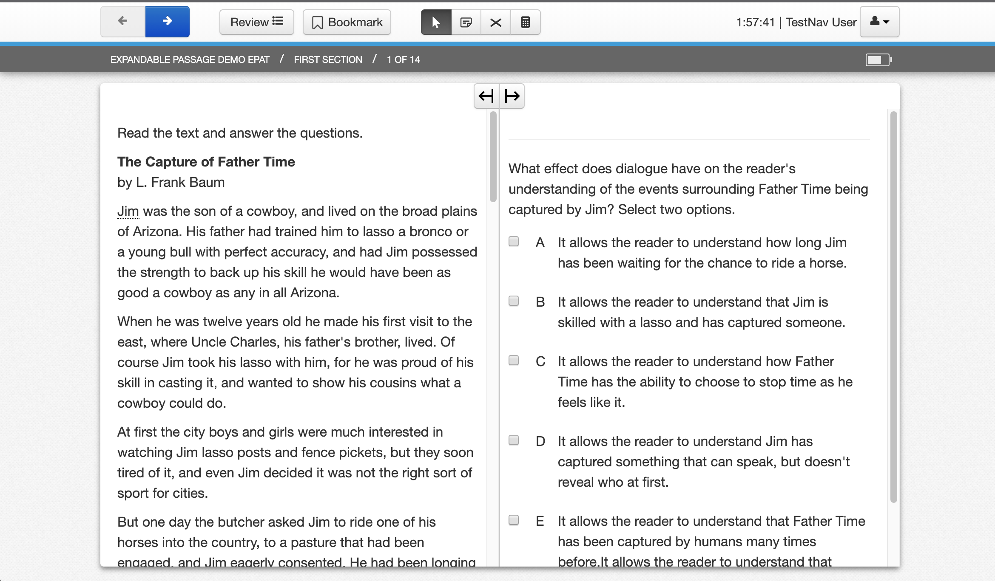Tick answer option C checkbox
This screenshot has height=581, width=995.
point(514,361)
